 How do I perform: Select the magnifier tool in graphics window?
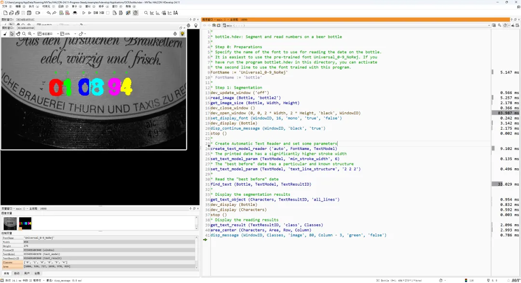[24, 34]
